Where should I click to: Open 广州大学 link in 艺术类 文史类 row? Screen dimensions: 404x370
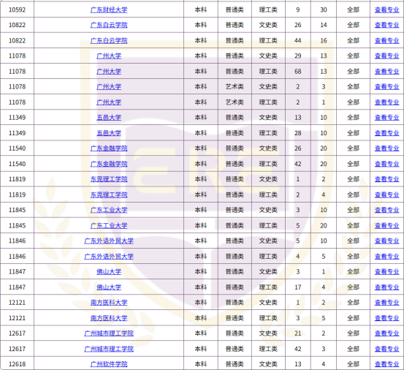pos(109,86)
